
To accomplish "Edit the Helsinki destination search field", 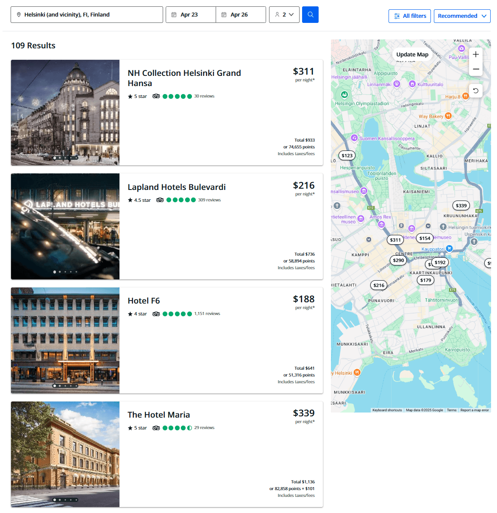I will (87, 15).
